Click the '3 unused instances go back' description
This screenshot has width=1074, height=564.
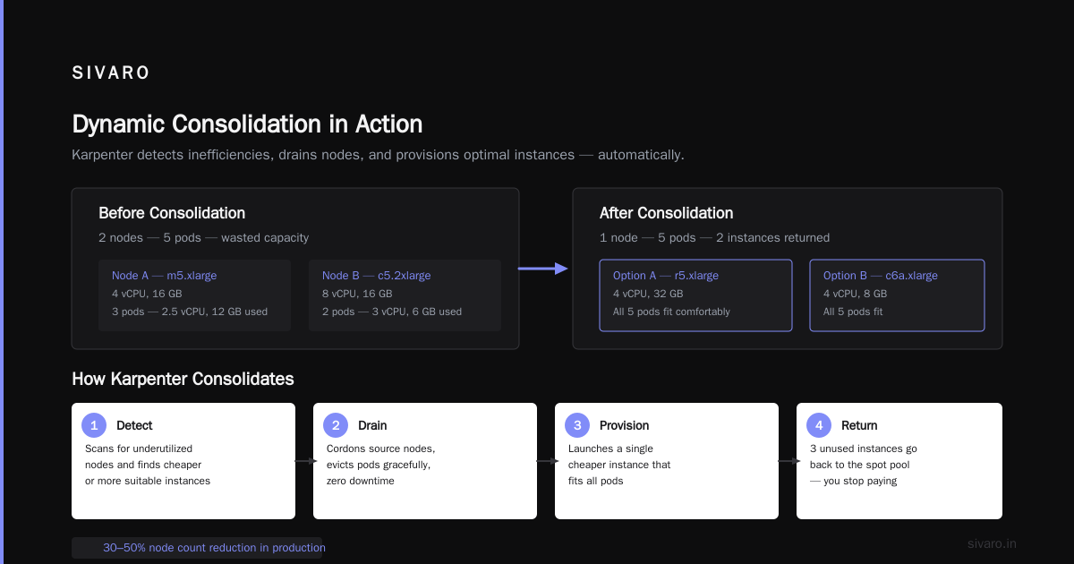pos(864,465)
